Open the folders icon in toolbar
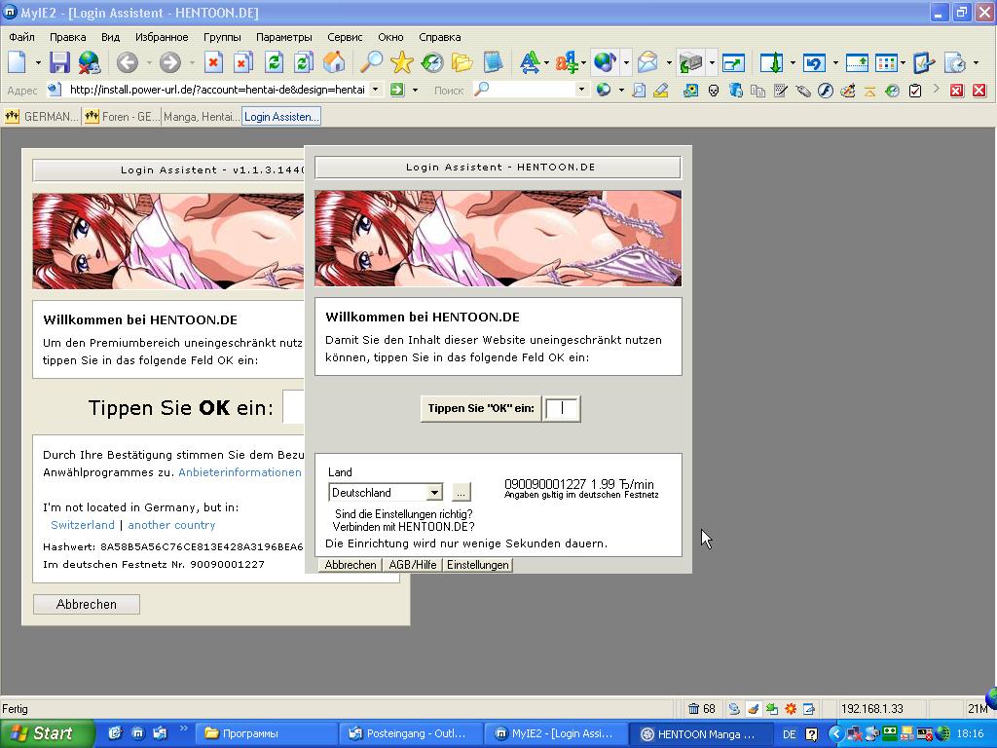The image size is (997, 748). point(462,62)
